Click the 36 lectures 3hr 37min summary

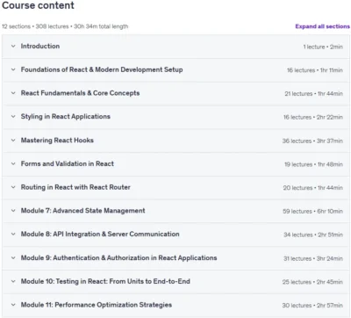point(312,141)
